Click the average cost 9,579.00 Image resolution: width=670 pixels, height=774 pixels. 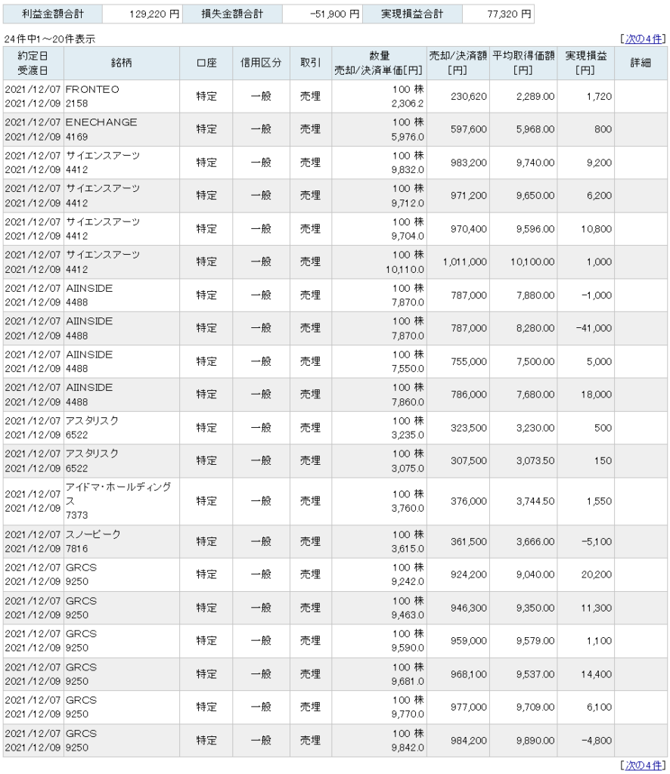535,641
